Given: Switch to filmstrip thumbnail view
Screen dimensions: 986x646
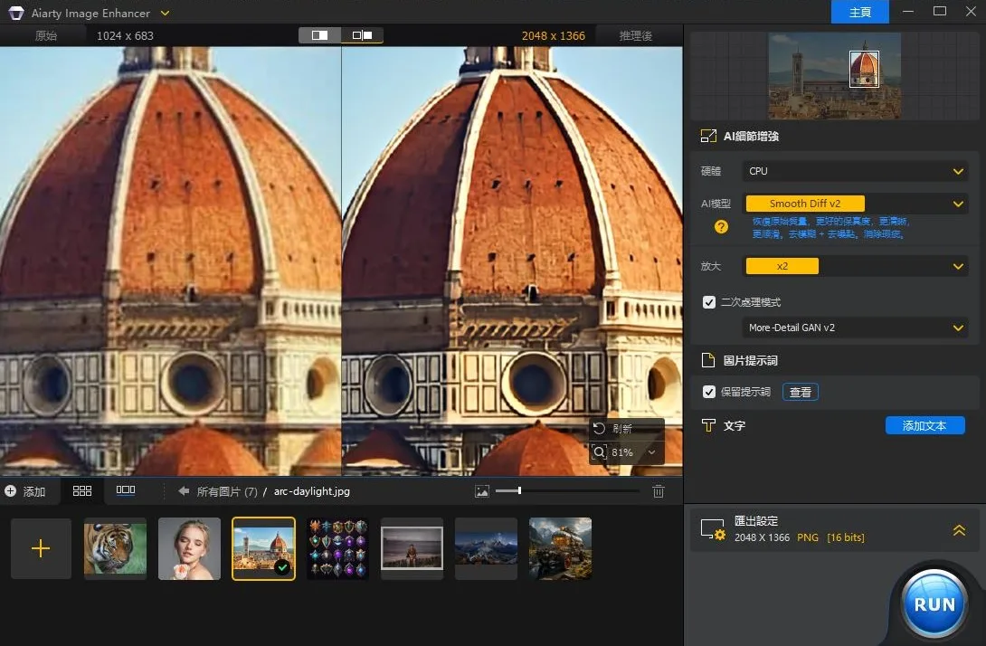Looking at the screenshot, I should click(126, 490).
